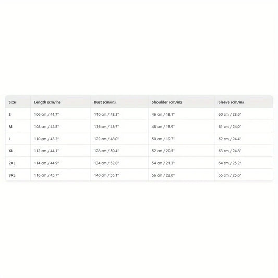This screenshot has width=278, height=278.
Task: Select the L size row label
Action: coord(9,139)
